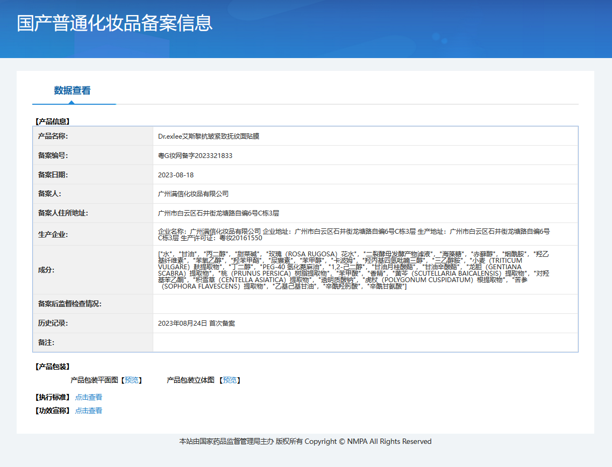Select the 数据查看 tab
The width and height of the screenshot is (612, 467).
[x=72, y=90]
